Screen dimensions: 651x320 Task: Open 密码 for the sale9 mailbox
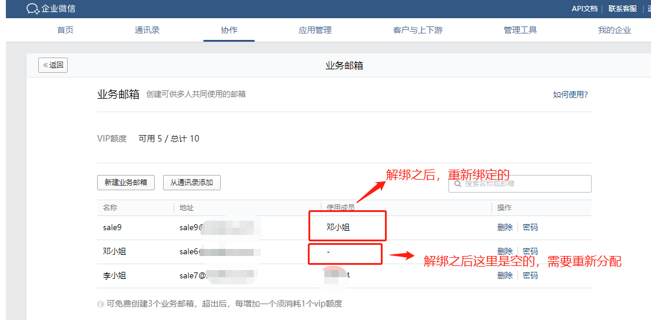(x=530, y=227)
